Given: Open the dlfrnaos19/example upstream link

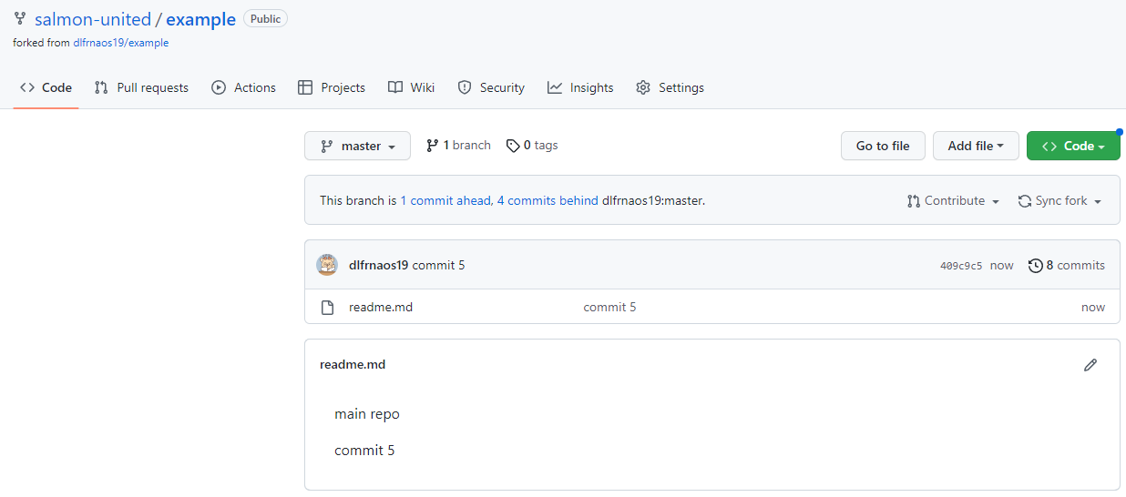Looking at the screenshot, I should [x=121, y=43].
